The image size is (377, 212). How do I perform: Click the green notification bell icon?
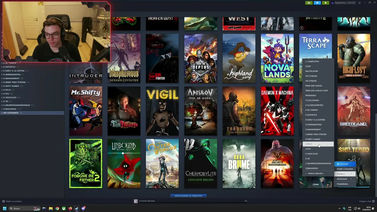(x=325, y=3)
